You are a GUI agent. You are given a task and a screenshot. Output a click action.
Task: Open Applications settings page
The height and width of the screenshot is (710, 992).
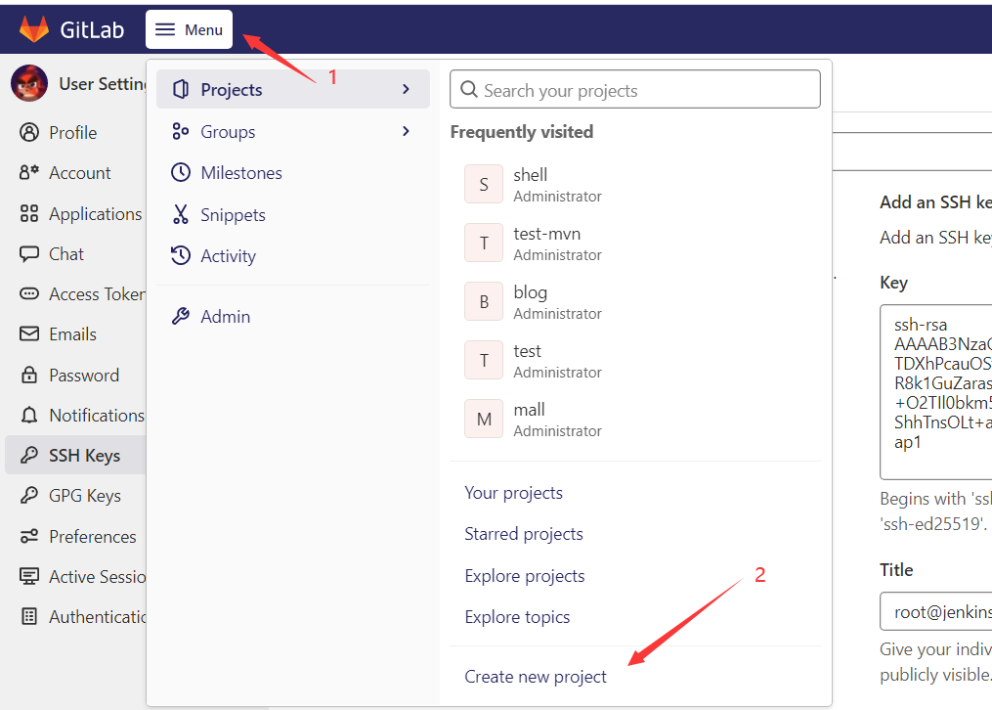click(x=96, y=214)
